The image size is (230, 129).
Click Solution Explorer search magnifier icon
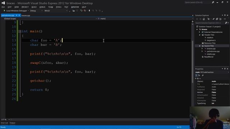[x=226, y=23]
